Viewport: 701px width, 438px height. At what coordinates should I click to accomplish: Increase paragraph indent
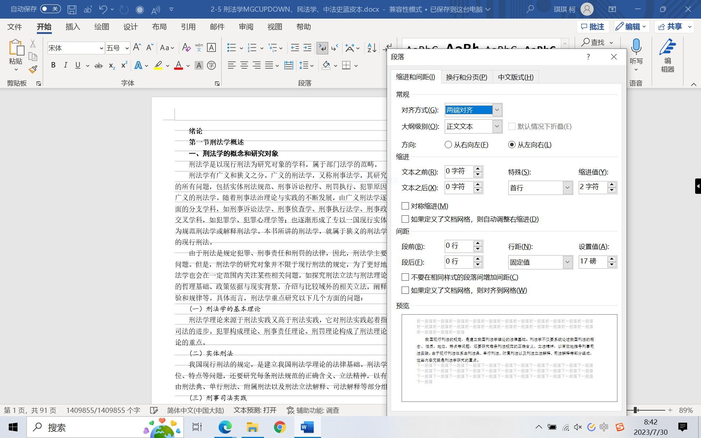pos(307,47)
